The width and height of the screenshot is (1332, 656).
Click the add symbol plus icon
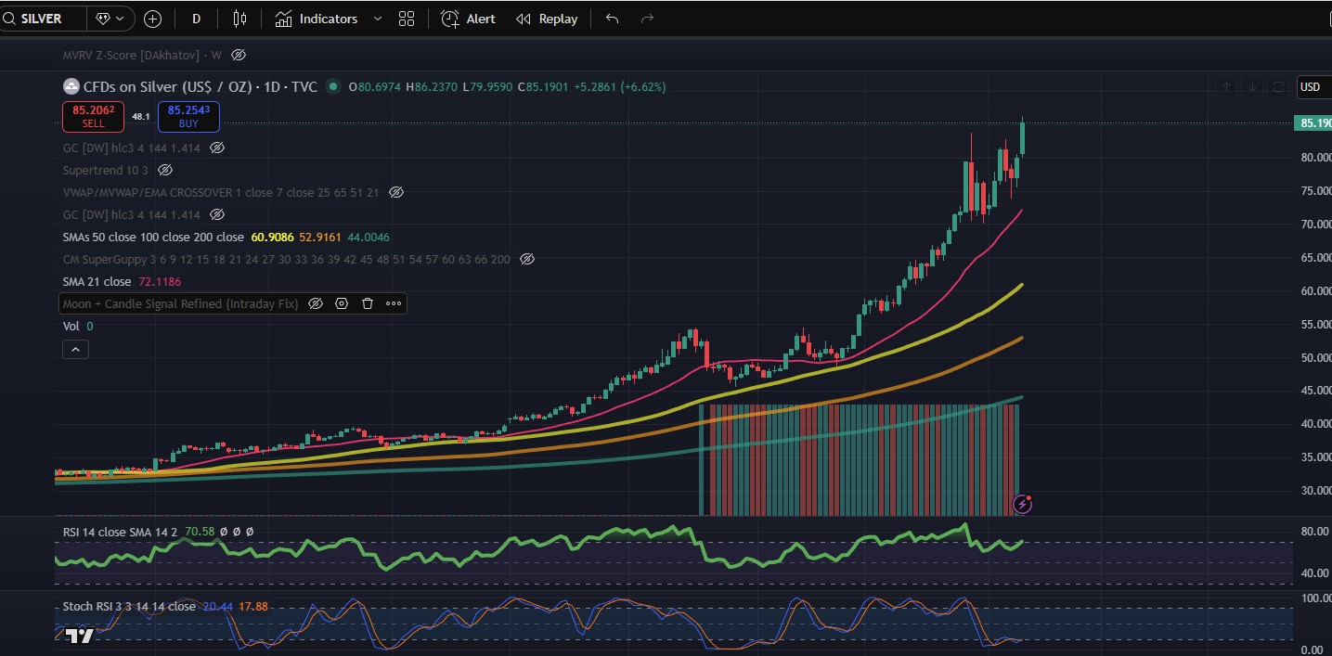[153, 19]
